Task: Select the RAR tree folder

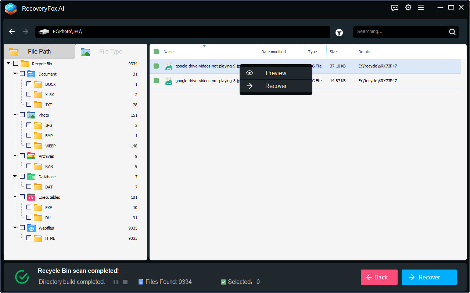Action: (x=49, y=166)
